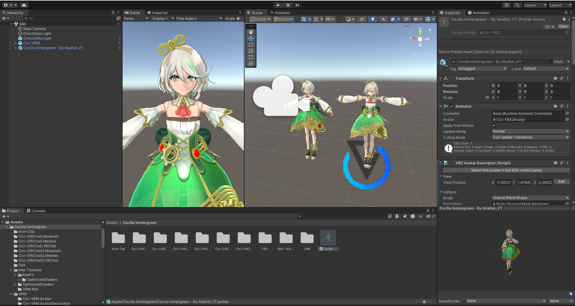Viewport: 575px width, 306px height.
Task: Select the Move tool in the Scene toolbar
Action: coord(251,38)
